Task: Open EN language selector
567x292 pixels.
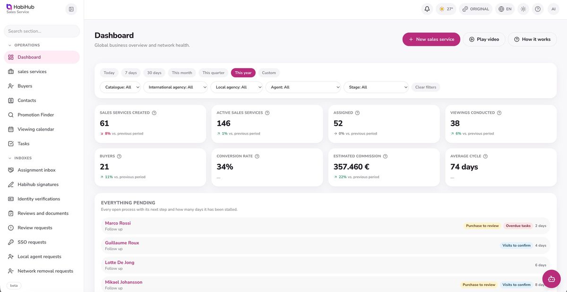Action: 505,9
